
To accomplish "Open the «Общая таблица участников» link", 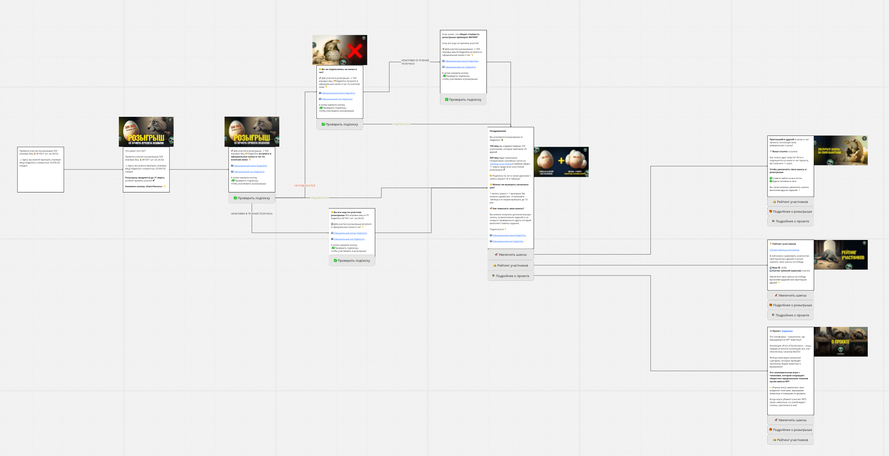I will pos(784,250).
